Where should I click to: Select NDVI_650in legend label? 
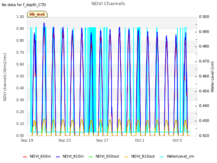pos(40,156)
